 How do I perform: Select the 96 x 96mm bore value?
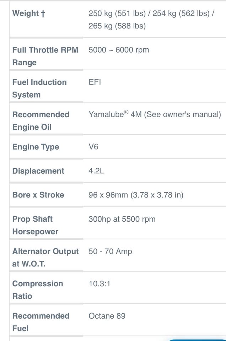coord(136,195)
